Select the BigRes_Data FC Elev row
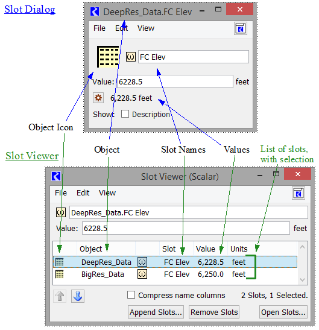 pyautogui.click(x=175, y=274)
